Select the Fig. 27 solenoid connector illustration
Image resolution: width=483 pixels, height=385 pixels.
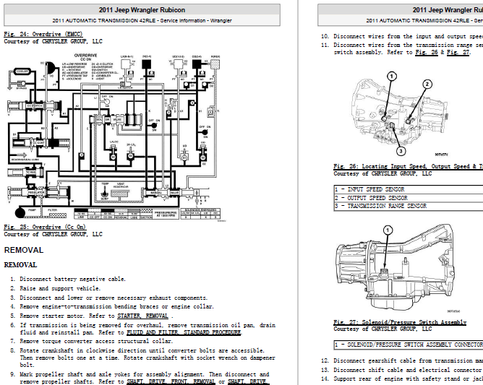[396, 269]
